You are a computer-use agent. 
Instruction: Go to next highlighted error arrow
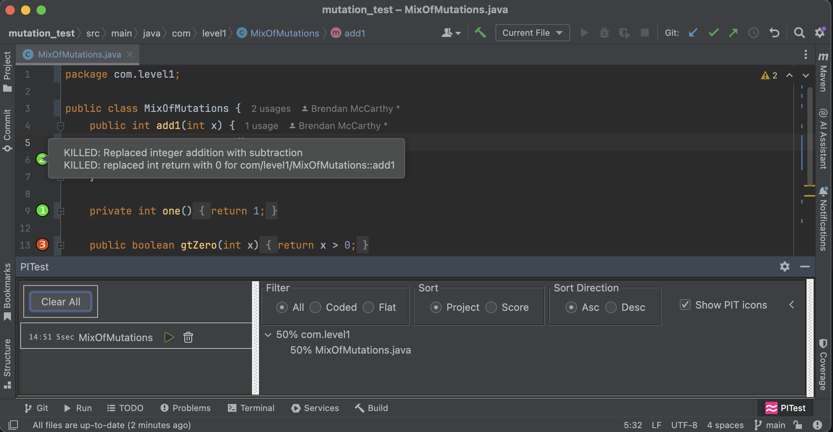pyautogui.click(x=806, y=75)
